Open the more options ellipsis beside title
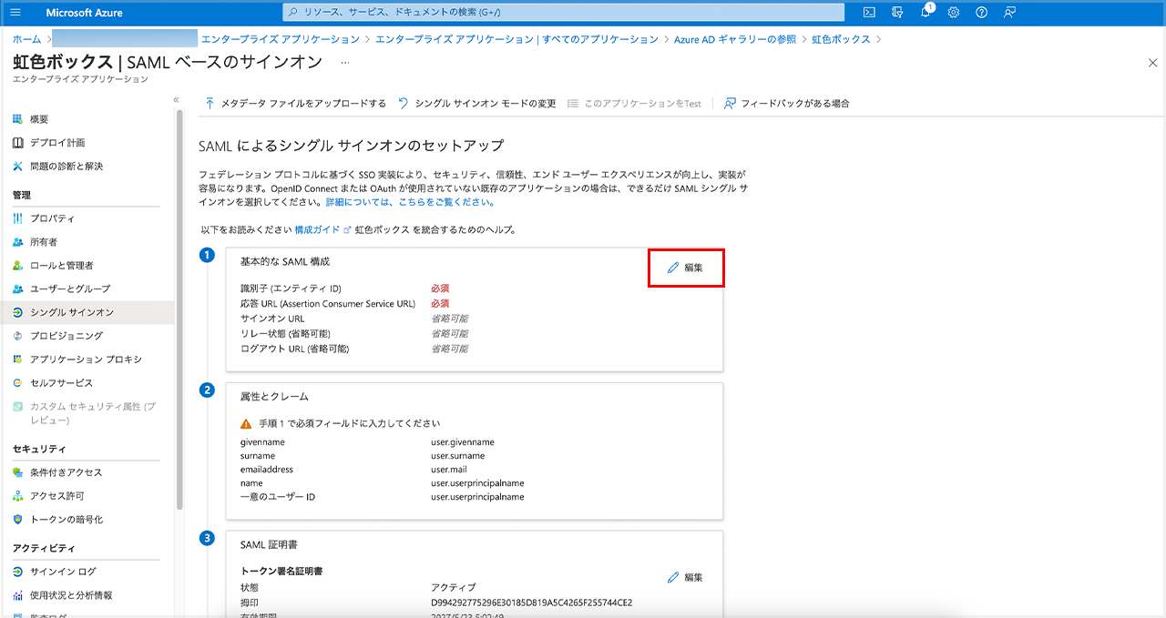 (x=344, y=63)
